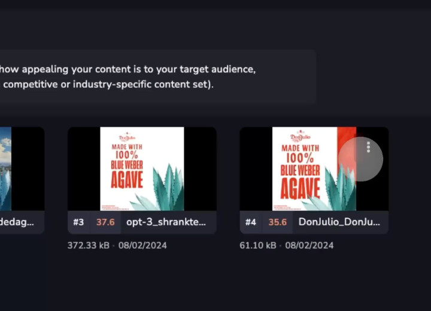Select the DonJulio_DonJu... file name
431x311 pixels.
pyautogui.click(x=339, y=222)
